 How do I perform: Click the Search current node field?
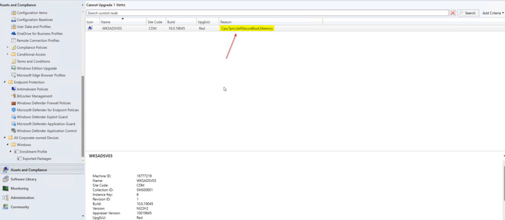pyautogui.click(x=267, y=13)
